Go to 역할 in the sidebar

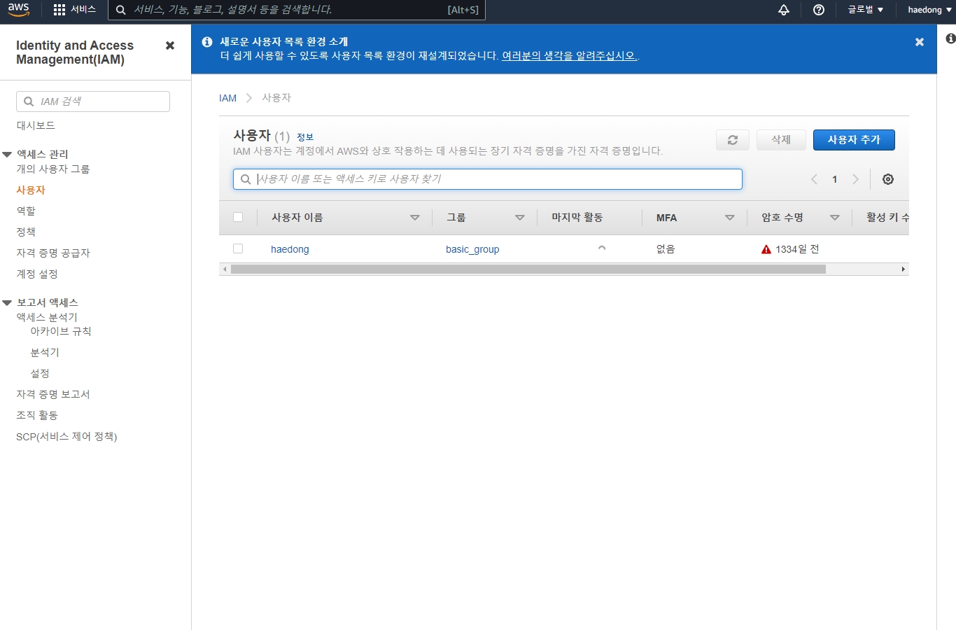(x=26, y=211)
